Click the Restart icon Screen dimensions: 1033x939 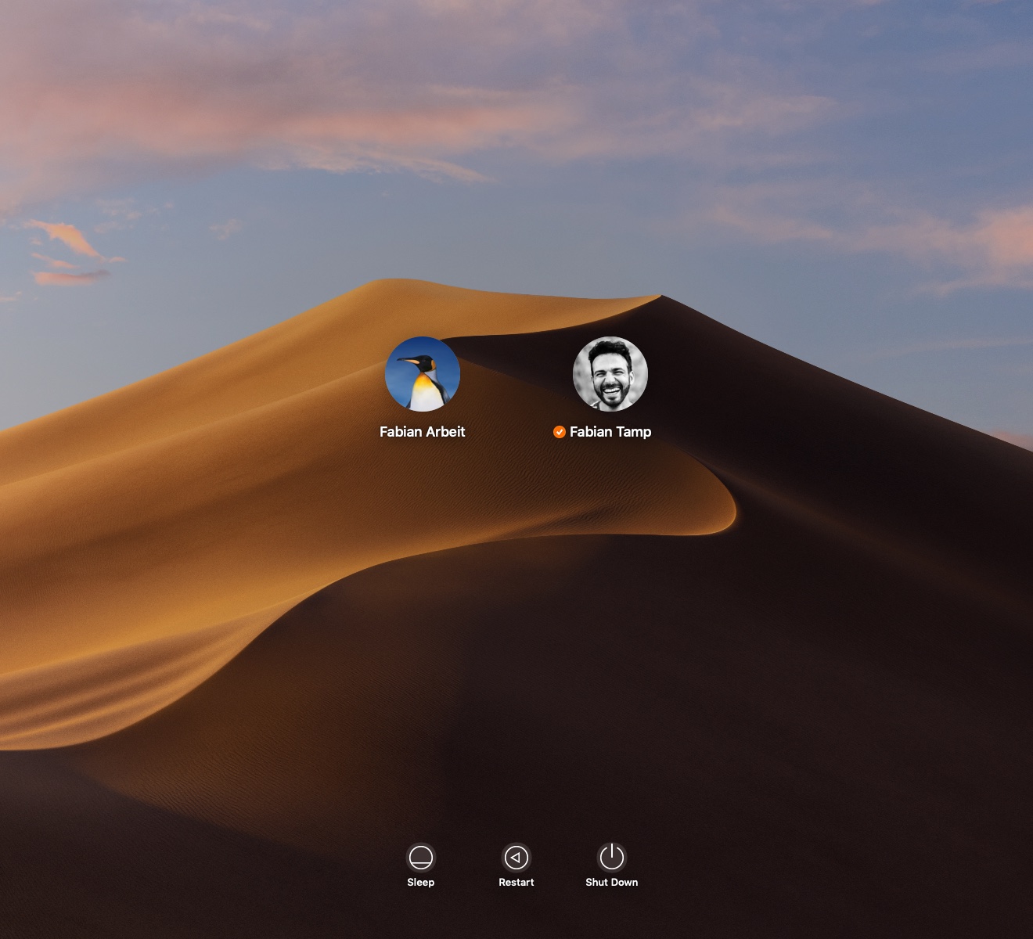(x=516, y=858)
